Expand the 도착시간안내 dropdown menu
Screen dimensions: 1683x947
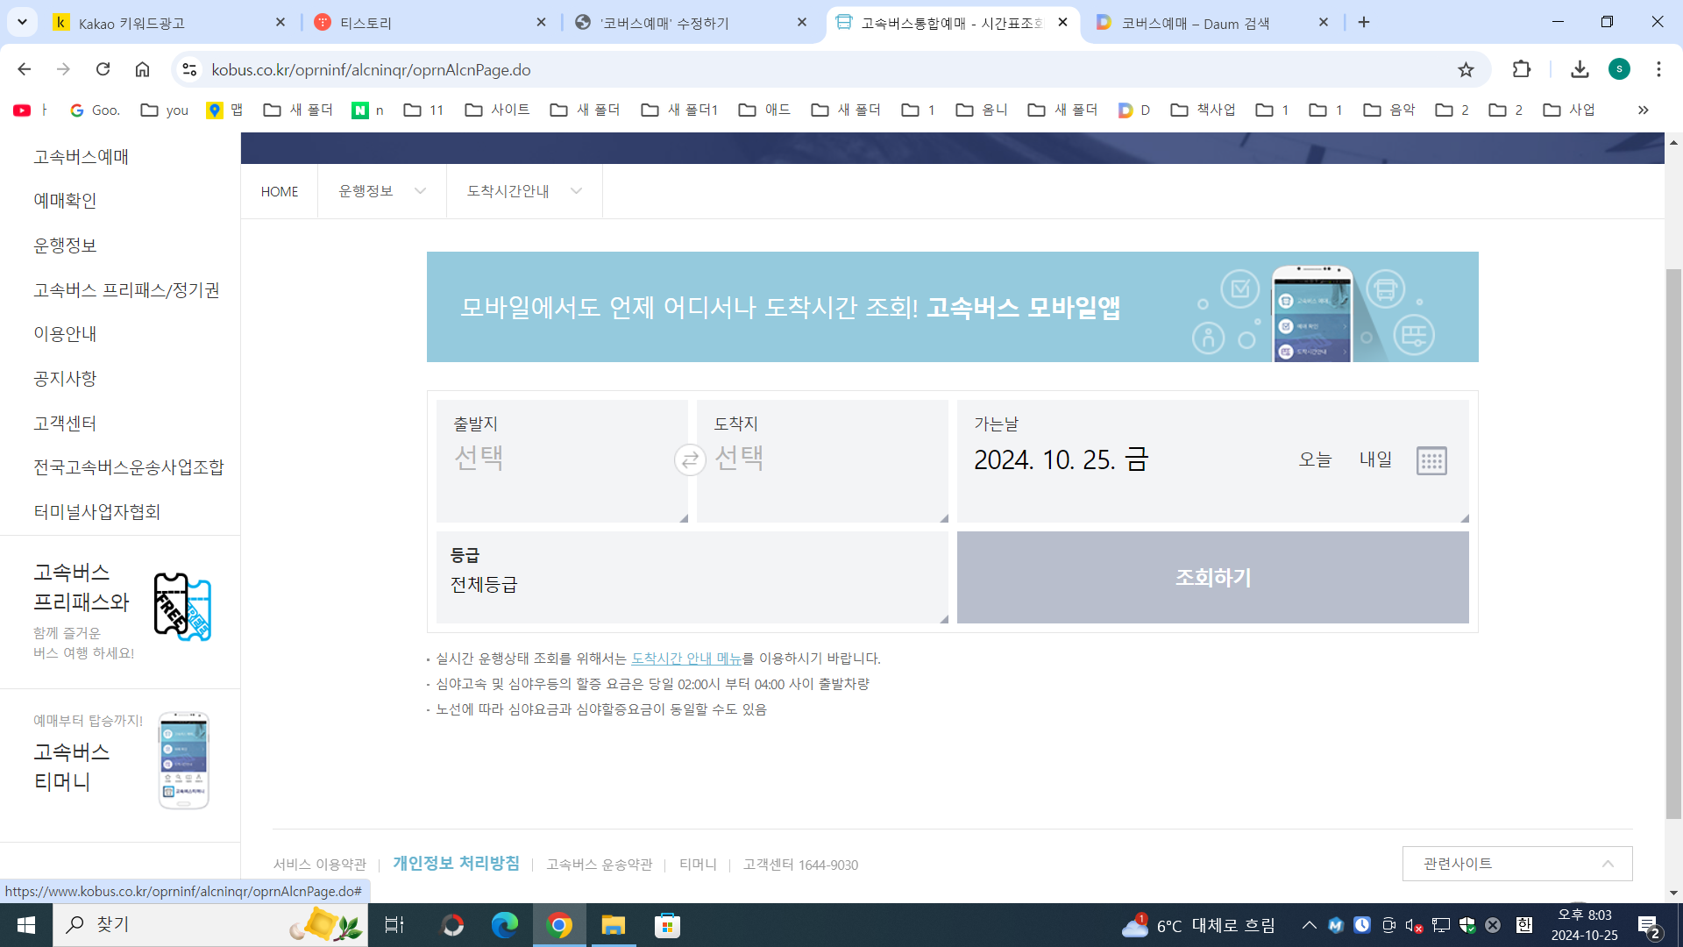coord(523,191)
